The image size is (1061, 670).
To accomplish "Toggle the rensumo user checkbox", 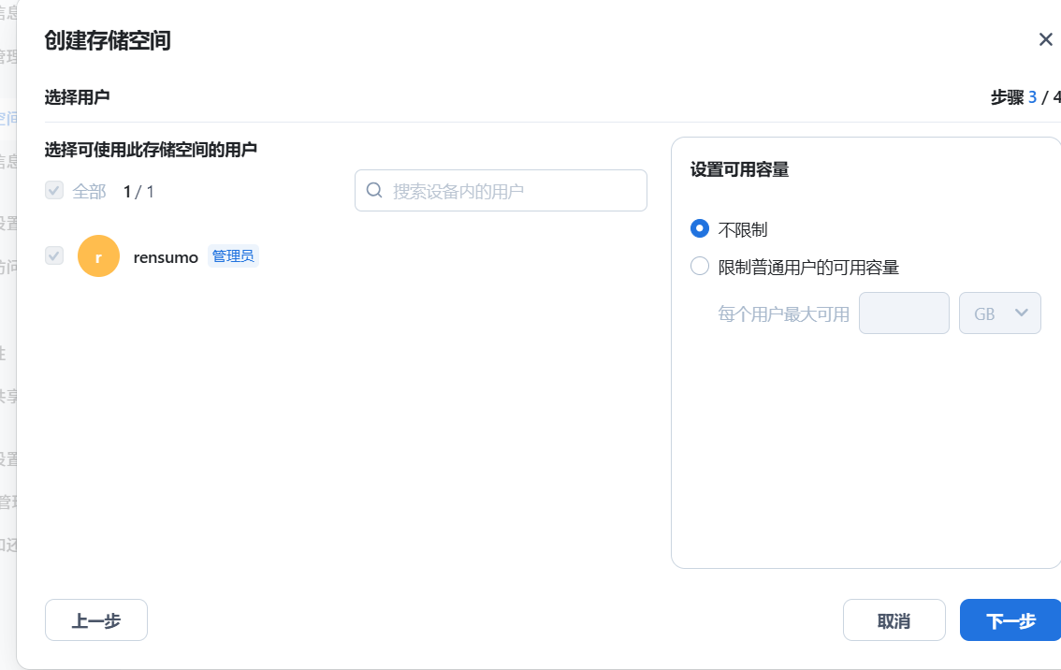I will coord(54,255).
